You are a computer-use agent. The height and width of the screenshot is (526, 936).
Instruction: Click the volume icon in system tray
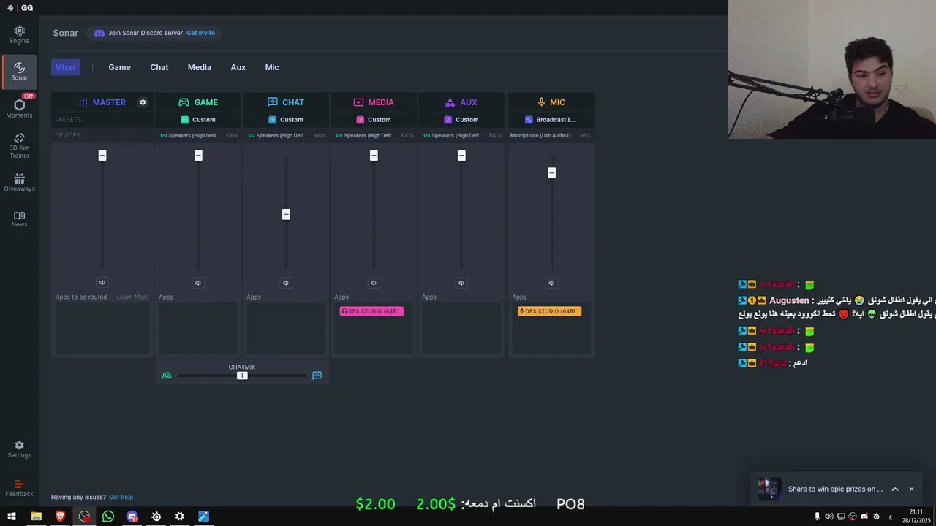coord(829,517)
